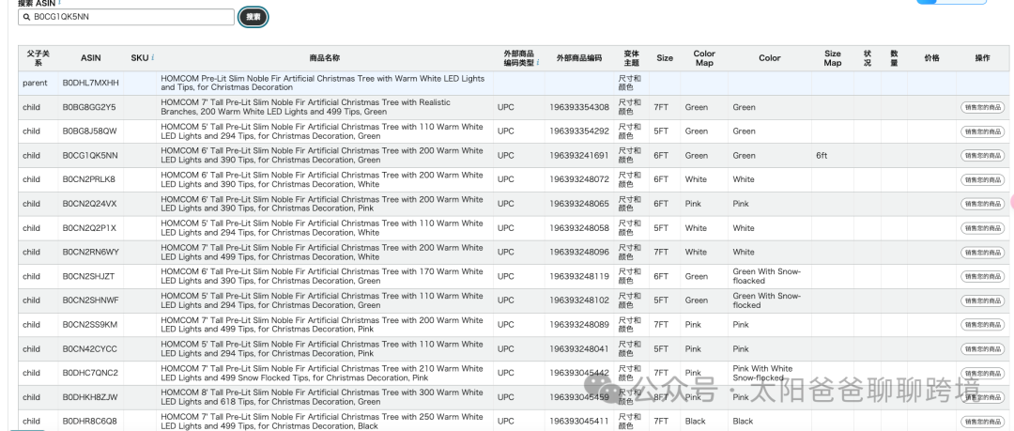The height and width of the screenshot is (431, 1014).
Task: Click the 数量 column header
Action: (895, 58)
